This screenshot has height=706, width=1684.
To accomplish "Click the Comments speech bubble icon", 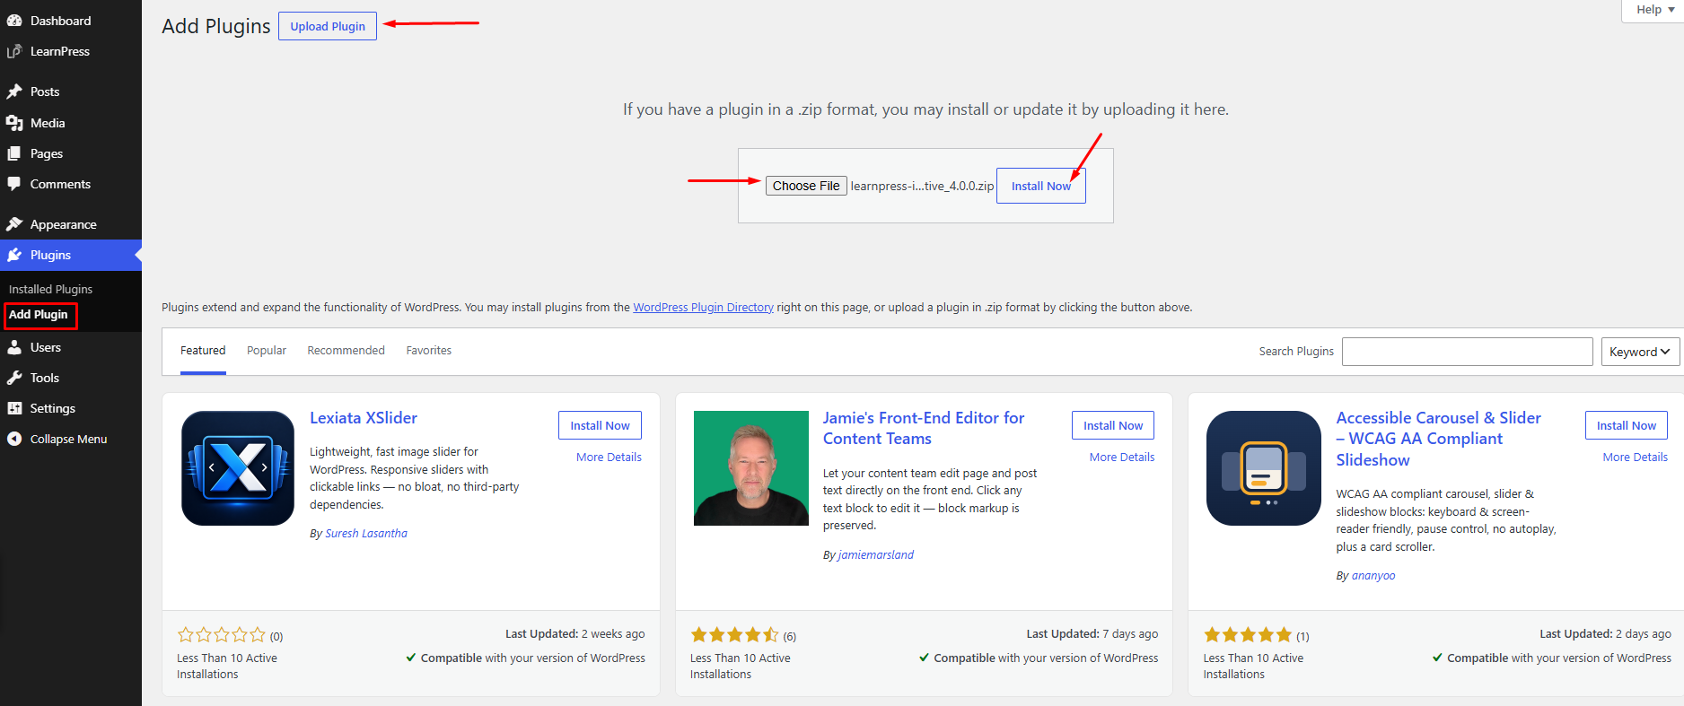I will 14,184.
